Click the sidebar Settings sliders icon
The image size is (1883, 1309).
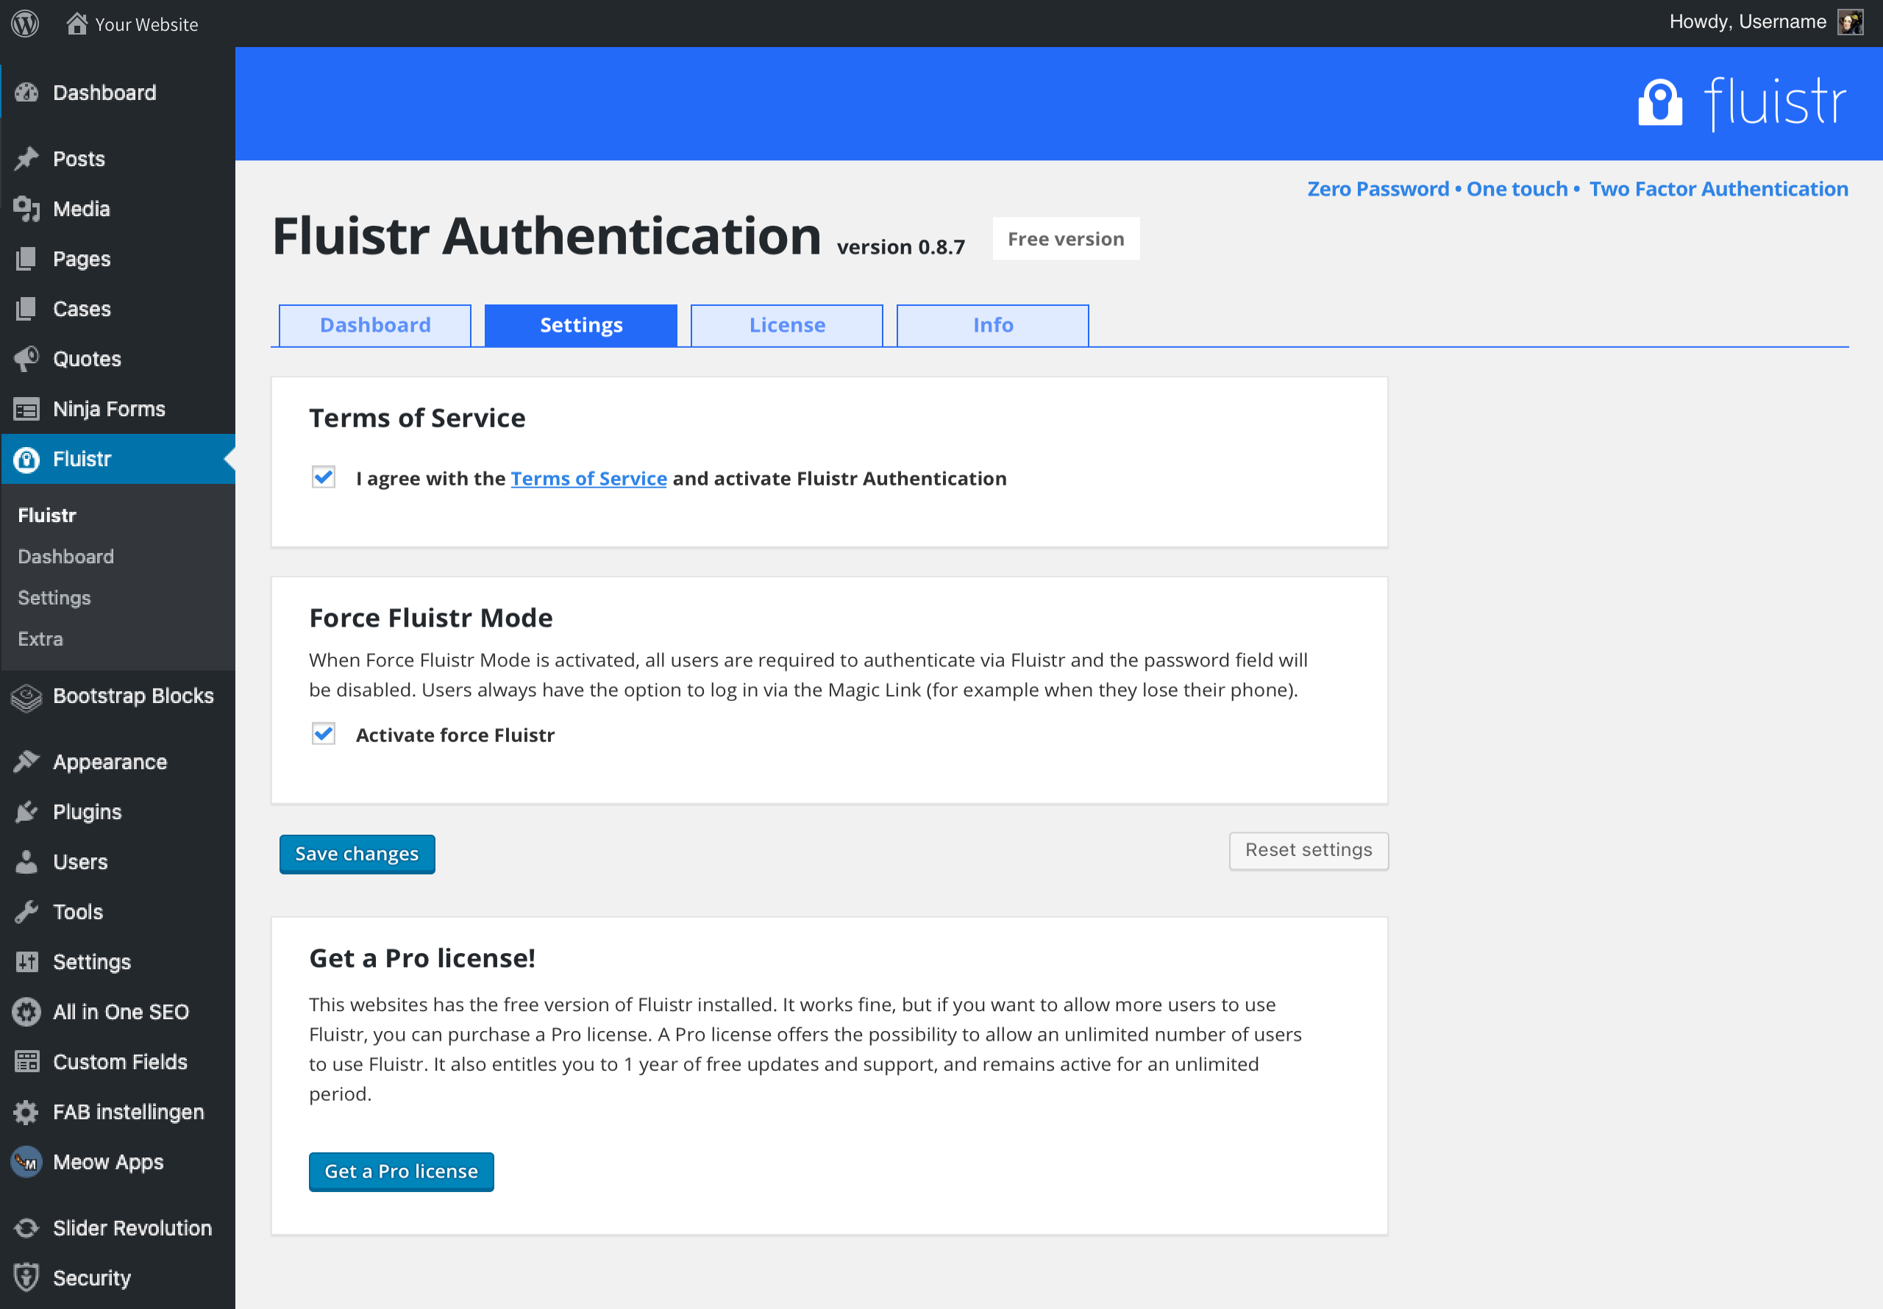(x=27, y=963)
